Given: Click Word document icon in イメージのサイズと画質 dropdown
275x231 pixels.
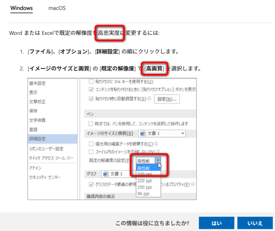Looking at the screenshot, I should [x=143, y=134].
